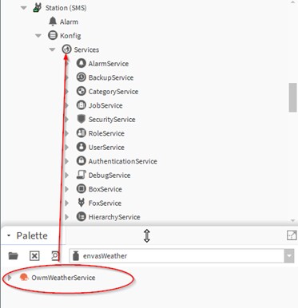
Task: Open the Palette side bar menu
Action: click(x=9, y=235)
